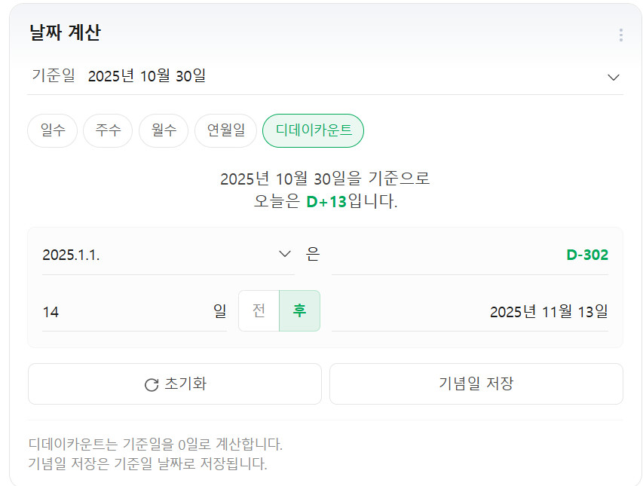643x486 pixels.
Task: Select the 월수 tab
Action: pos(164,130)
